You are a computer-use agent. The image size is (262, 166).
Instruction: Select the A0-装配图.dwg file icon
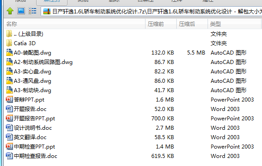click(x=9, y=53)
